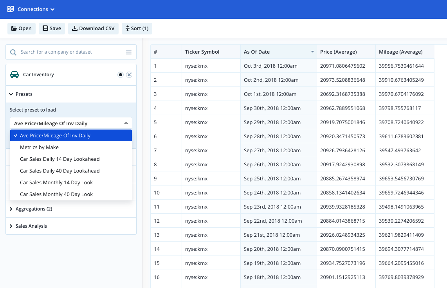Open the Sort (1) options
The width and height of the screenshot is (447, 288).
(137, 29)
